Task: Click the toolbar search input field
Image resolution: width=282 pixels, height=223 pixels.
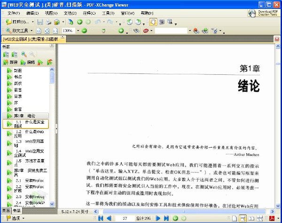Action: coord(171,31)
